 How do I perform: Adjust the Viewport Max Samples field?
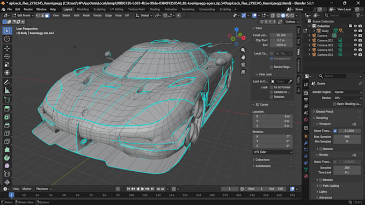(x=347, y=137)
